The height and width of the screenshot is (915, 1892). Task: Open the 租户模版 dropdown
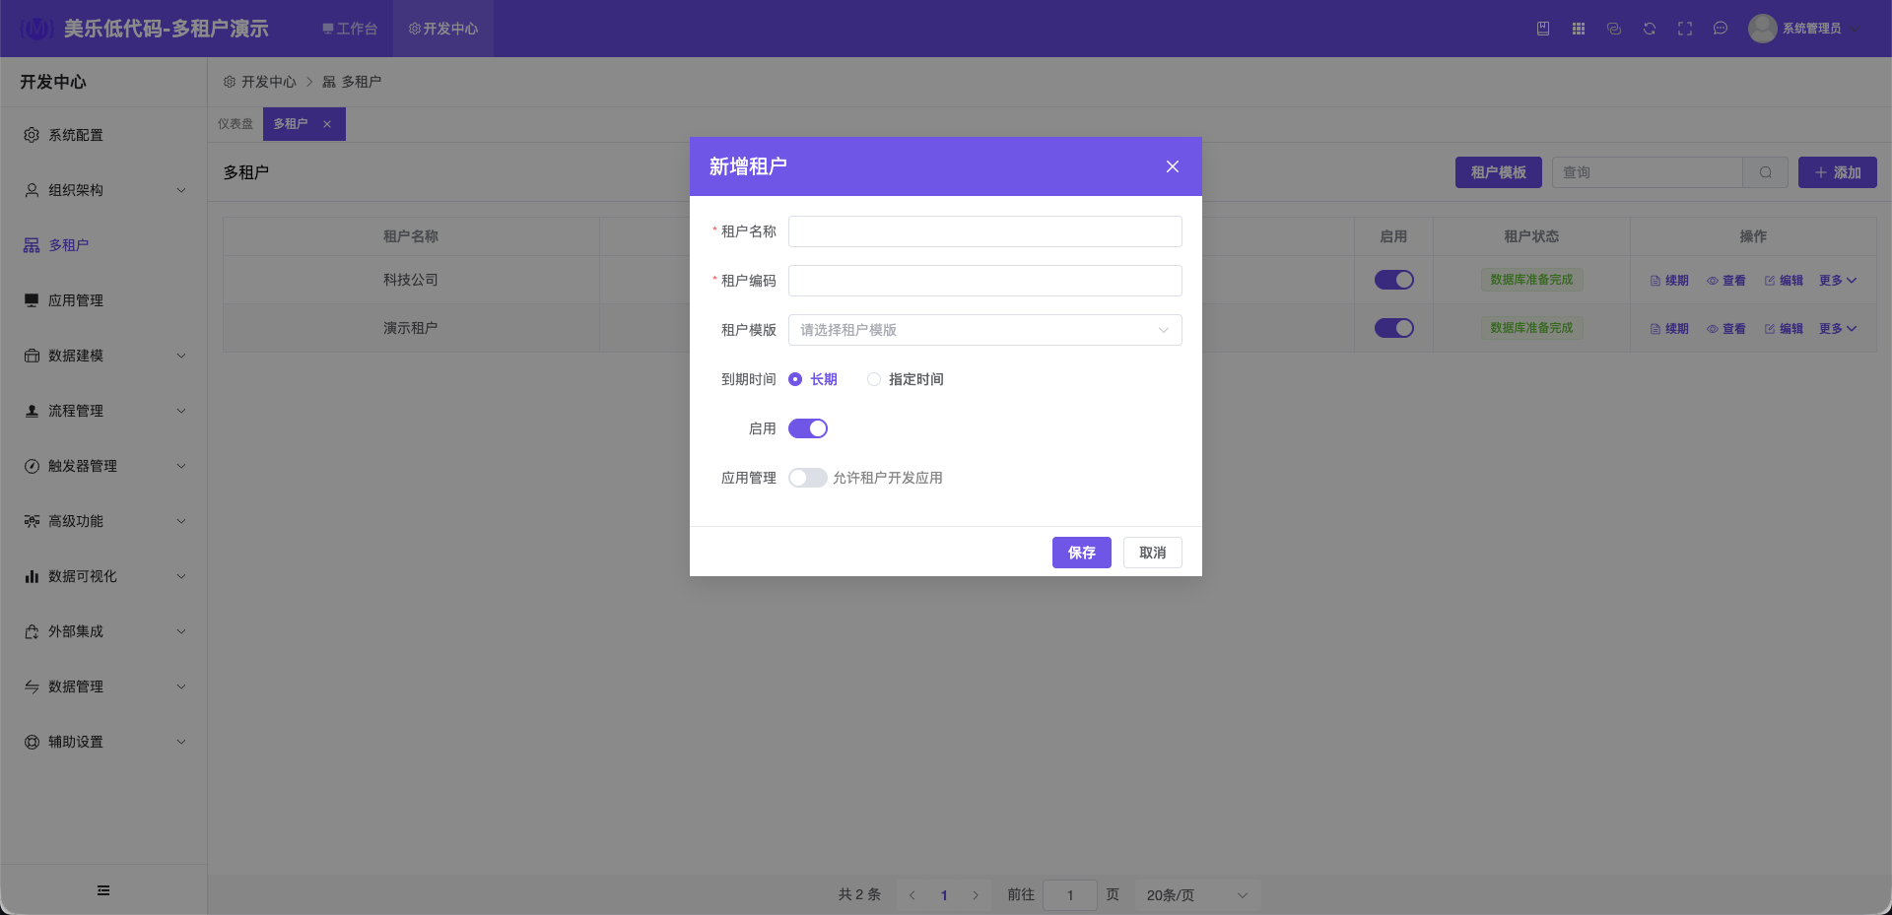coord(984,330)
